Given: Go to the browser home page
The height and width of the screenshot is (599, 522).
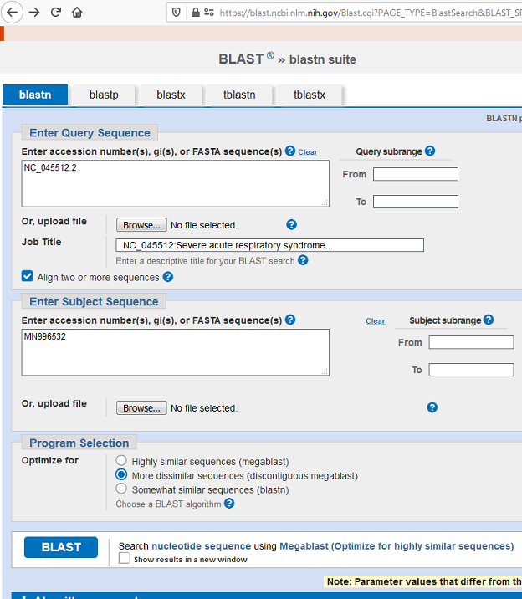Looking at the screenshot, I should [x=77, y=13].
